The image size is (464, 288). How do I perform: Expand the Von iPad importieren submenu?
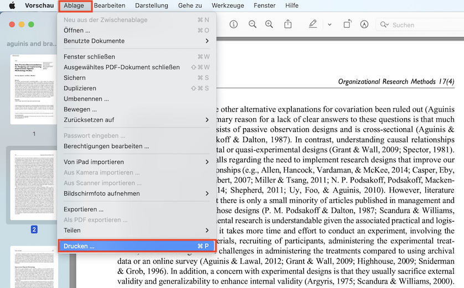[x=136, y=162]
